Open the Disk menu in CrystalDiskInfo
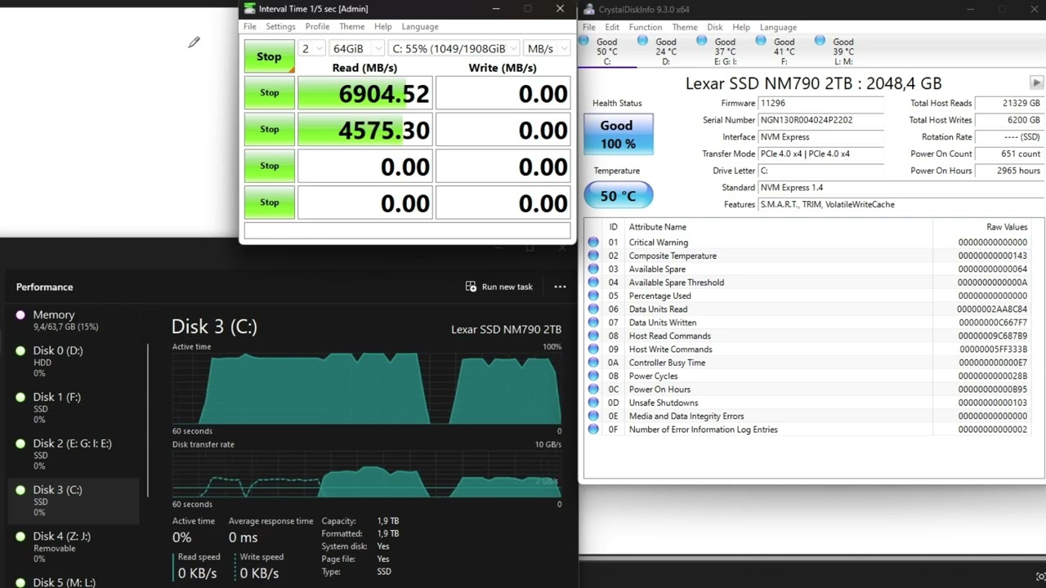Viewport: 1046px width, 588px height. point(715,27)
